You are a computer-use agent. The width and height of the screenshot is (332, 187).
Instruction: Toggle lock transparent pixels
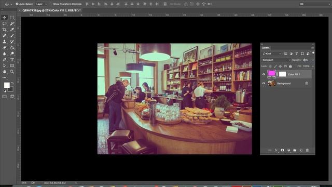pos(270,66)
